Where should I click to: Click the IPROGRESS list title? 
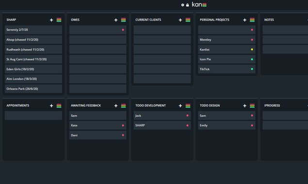[272, 106]
